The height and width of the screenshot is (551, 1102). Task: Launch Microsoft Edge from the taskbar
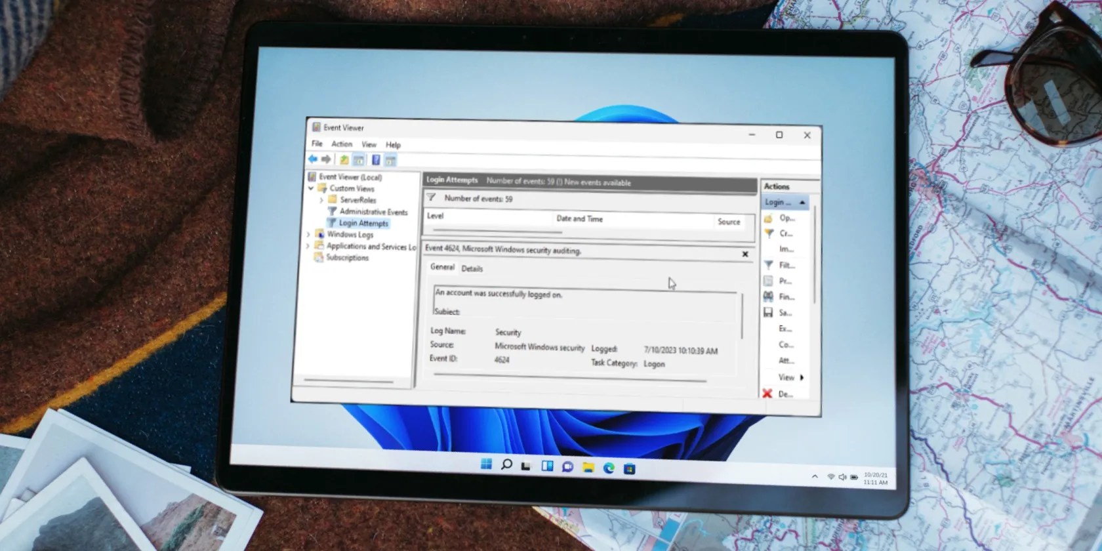click(609, 468)
